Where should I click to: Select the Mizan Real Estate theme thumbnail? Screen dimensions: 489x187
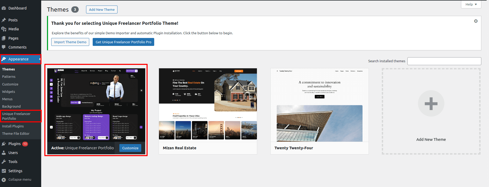(x=208, y=105)
